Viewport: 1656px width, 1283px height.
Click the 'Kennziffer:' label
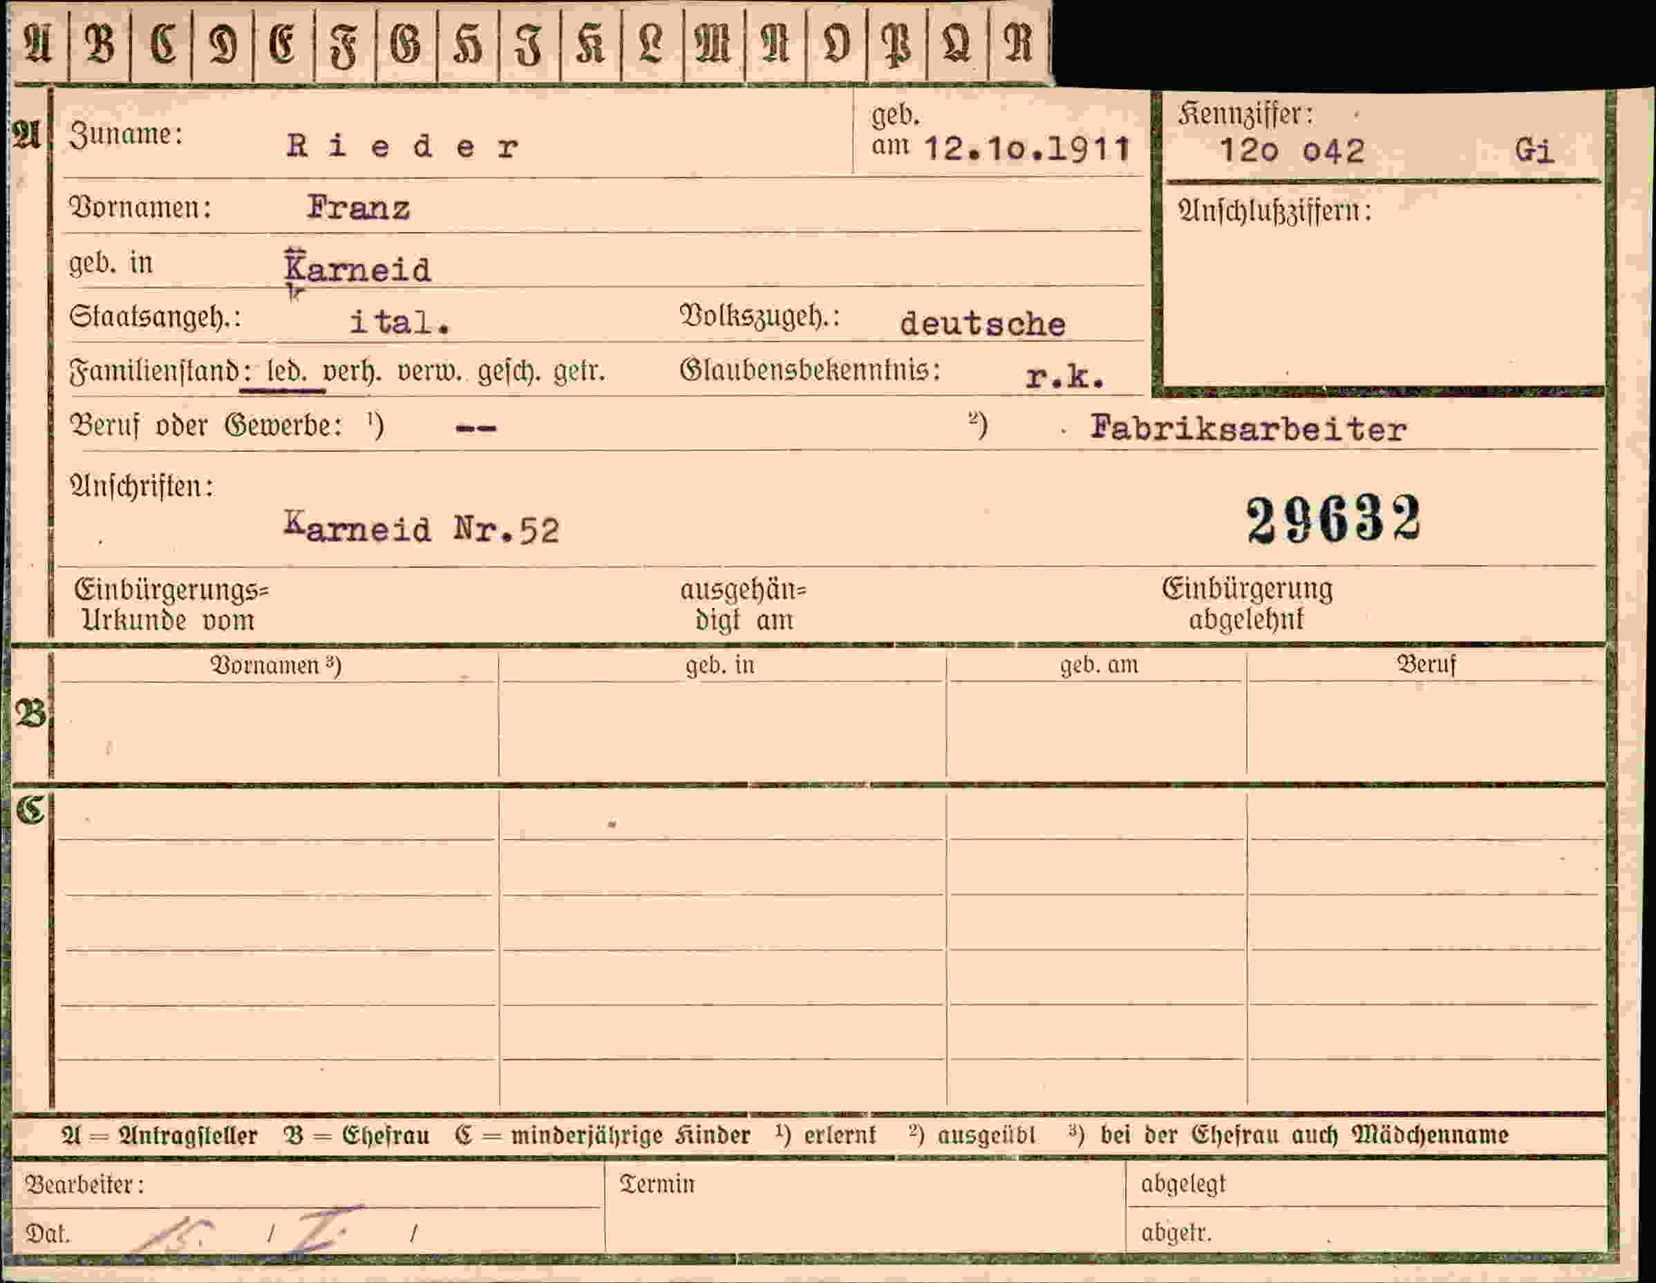coord(1245,115)
